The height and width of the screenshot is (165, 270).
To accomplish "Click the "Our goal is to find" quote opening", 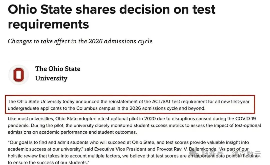I will [27, 143].
